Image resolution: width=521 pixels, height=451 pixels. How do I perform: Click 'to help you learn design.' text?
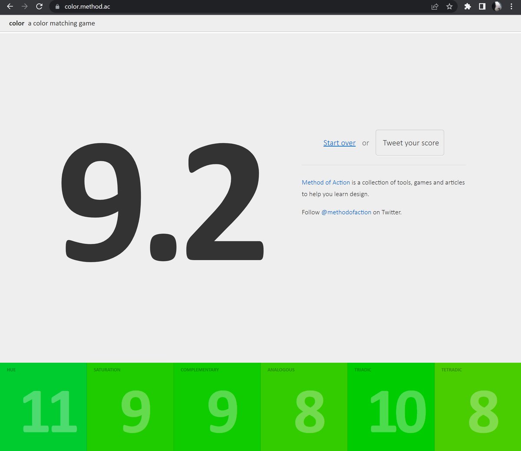pyautogui.click(x=335, y=194)
